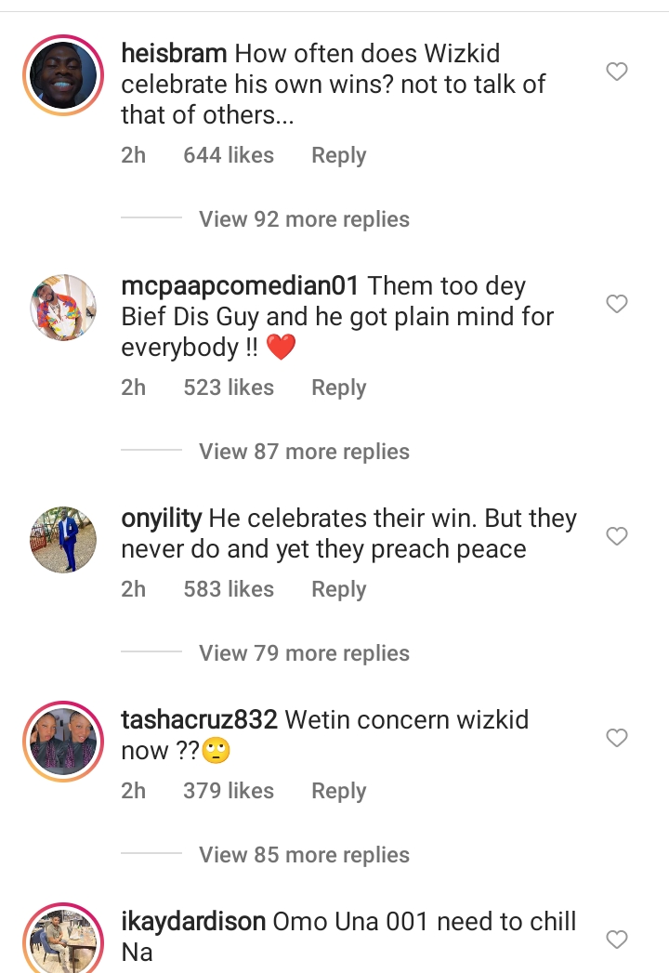The width and height of the screenshot is (669, 973).
Task: Reply to onyility's comment
Action: [x=339, y=589]
